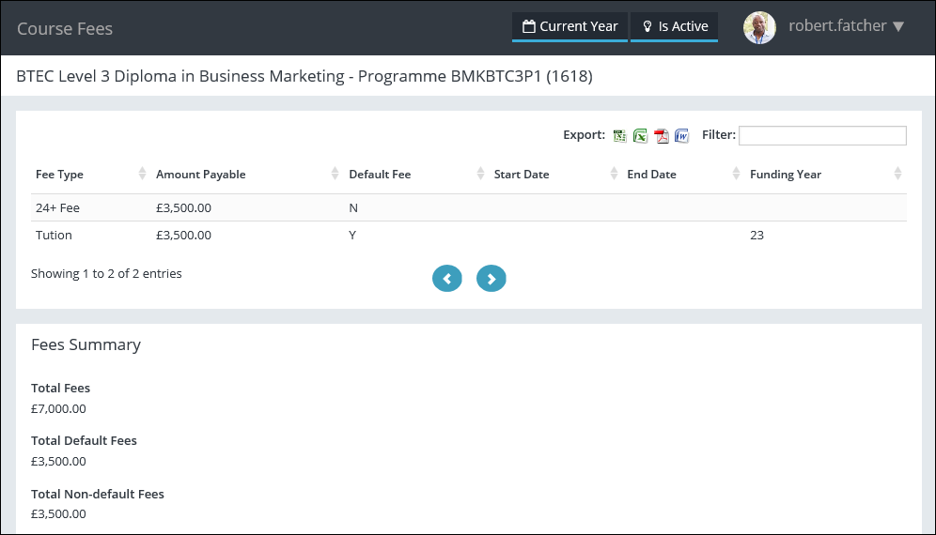Go to previous page of entries
The height and width of the screenshot is (535, 936).
click(447, 279)
